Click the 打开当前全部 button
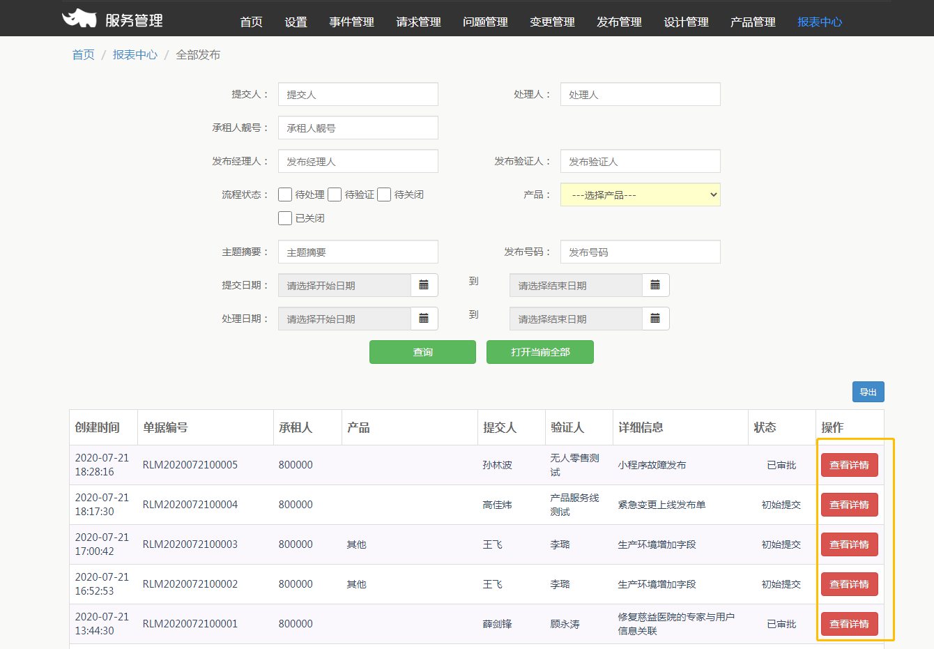 click(x=540, y=352)
